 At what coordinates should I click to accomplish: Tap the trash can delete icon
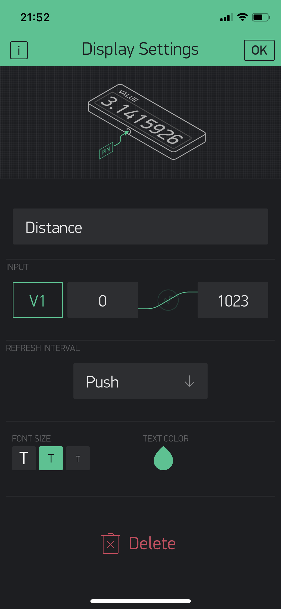111,543
